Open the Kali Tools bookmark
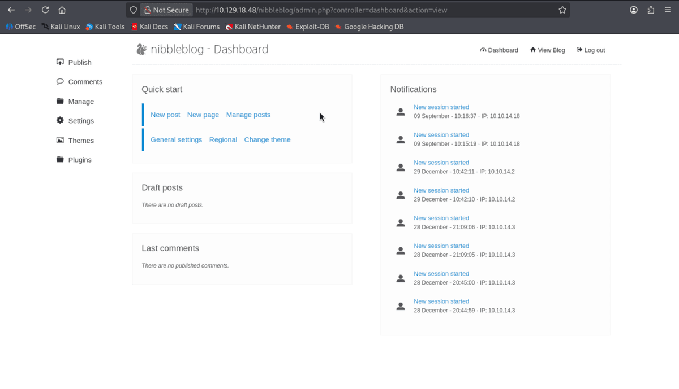The image size is (679, 389). click(x=105, y=27)
